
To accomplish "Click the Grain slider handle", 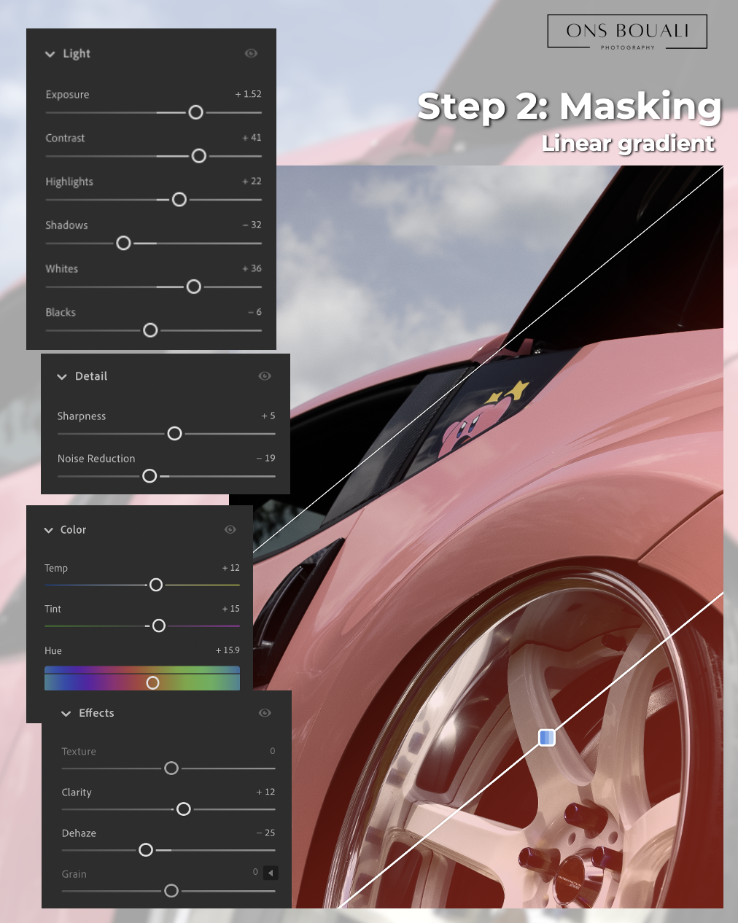I will click(171, 891).
